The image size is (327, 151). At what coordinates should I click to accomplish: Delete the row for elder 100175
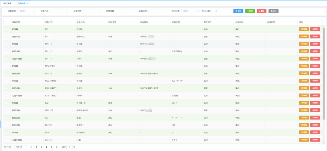315,44
